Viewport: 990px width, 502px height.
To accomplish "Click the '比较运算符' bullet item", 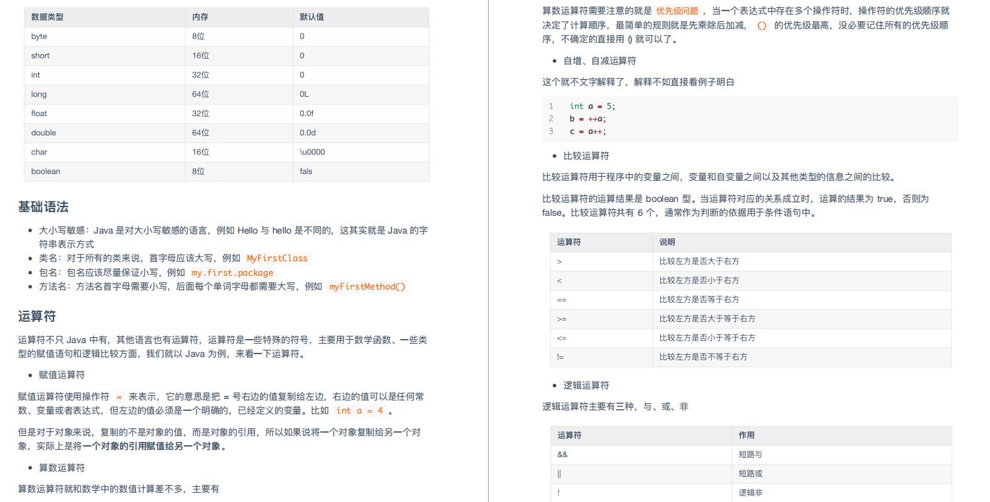I will click(x=586, y=156).
